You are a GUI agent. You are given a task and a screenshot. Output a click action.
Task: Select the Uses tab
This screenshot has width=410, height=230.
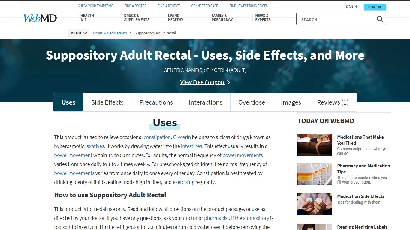68,102
